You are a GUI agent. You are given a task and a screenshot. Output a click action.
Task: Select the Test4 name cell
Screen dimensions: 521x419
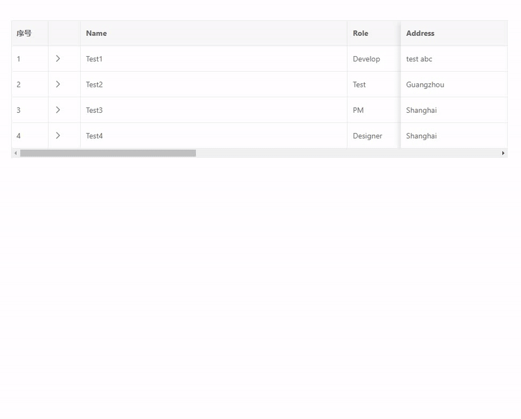point(214,136)
